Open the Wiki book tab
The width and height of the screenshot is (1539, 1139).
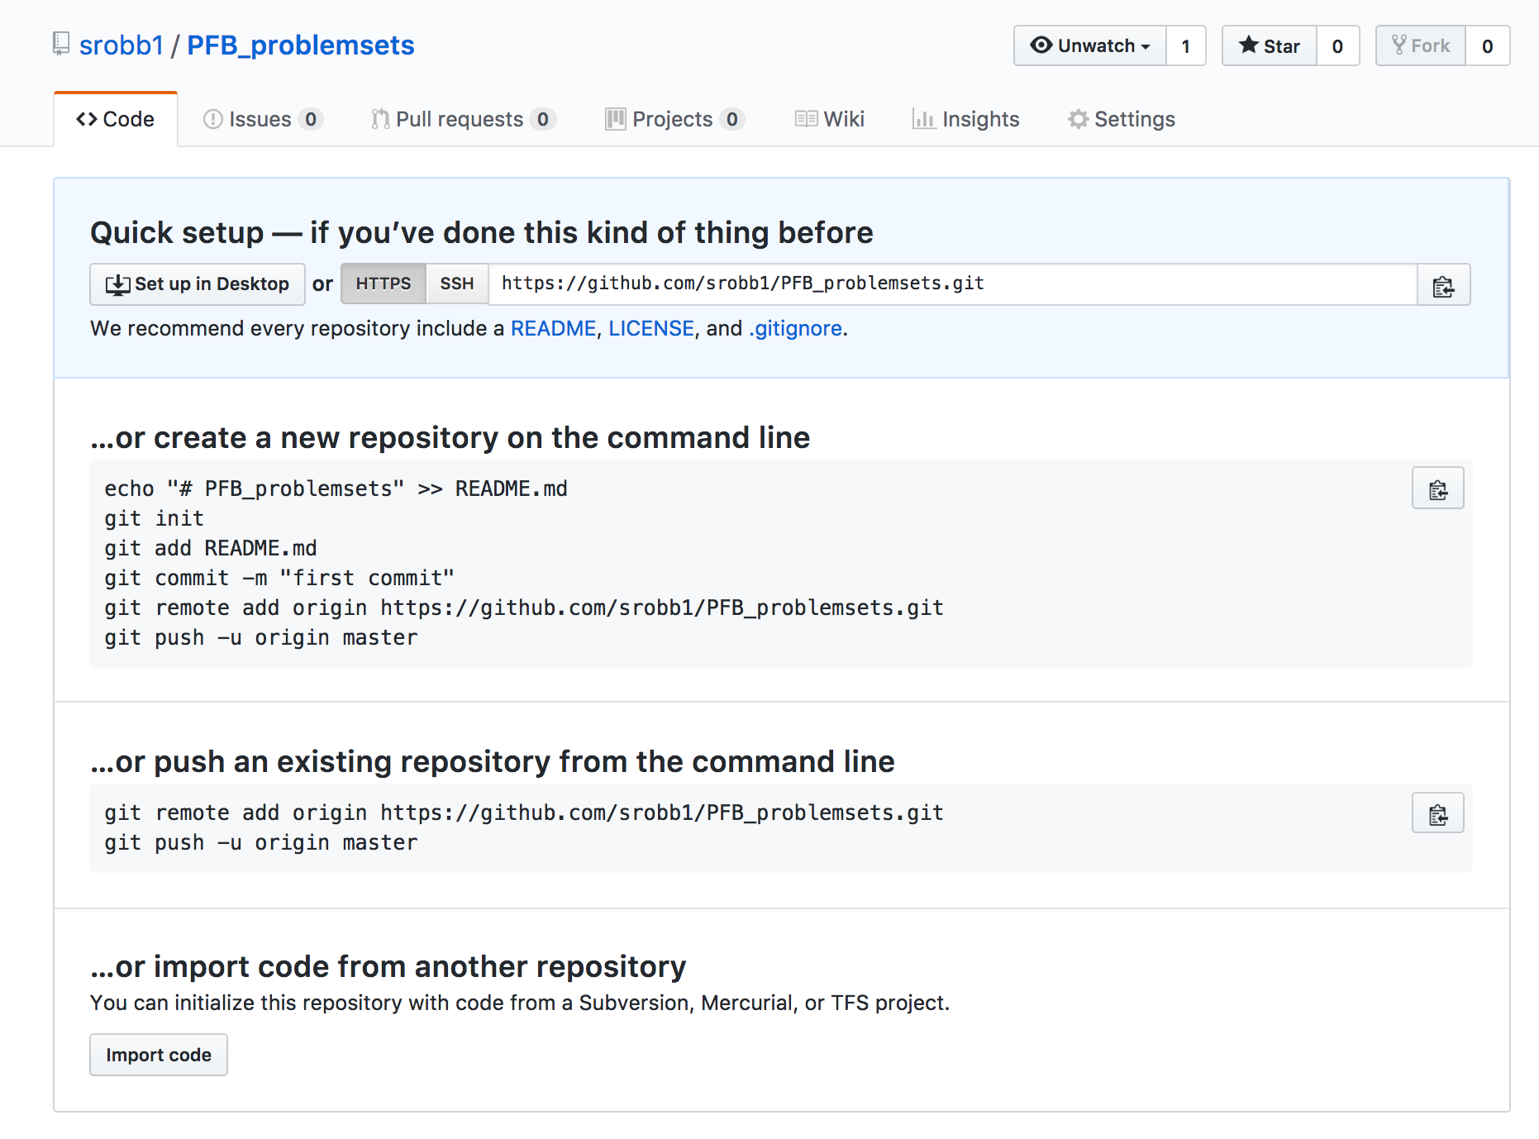click(830, 120)
